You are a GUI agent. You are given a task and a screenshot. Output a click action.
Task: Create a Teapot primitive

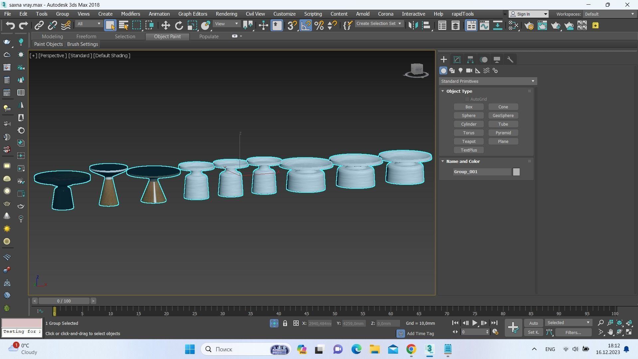coord(469,142)
